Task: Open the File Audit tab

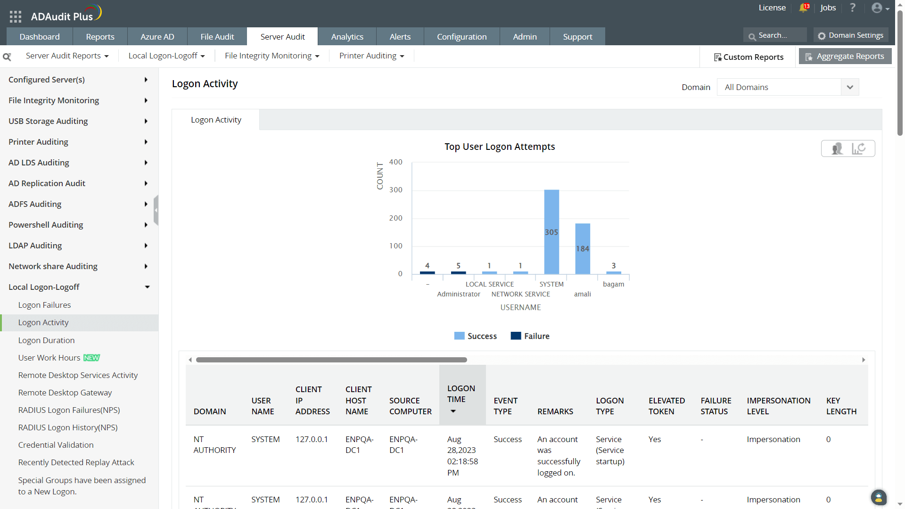Action: tap(217, 37)
